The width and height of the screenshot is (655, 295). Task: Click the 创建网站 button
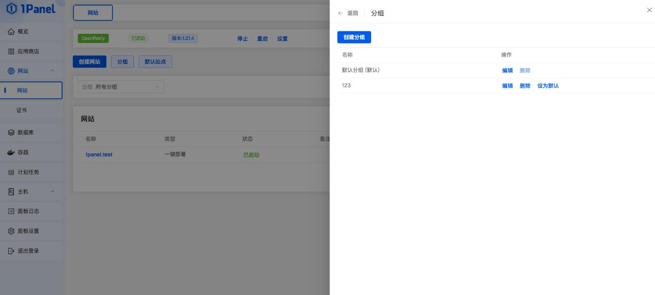(90, 62)
